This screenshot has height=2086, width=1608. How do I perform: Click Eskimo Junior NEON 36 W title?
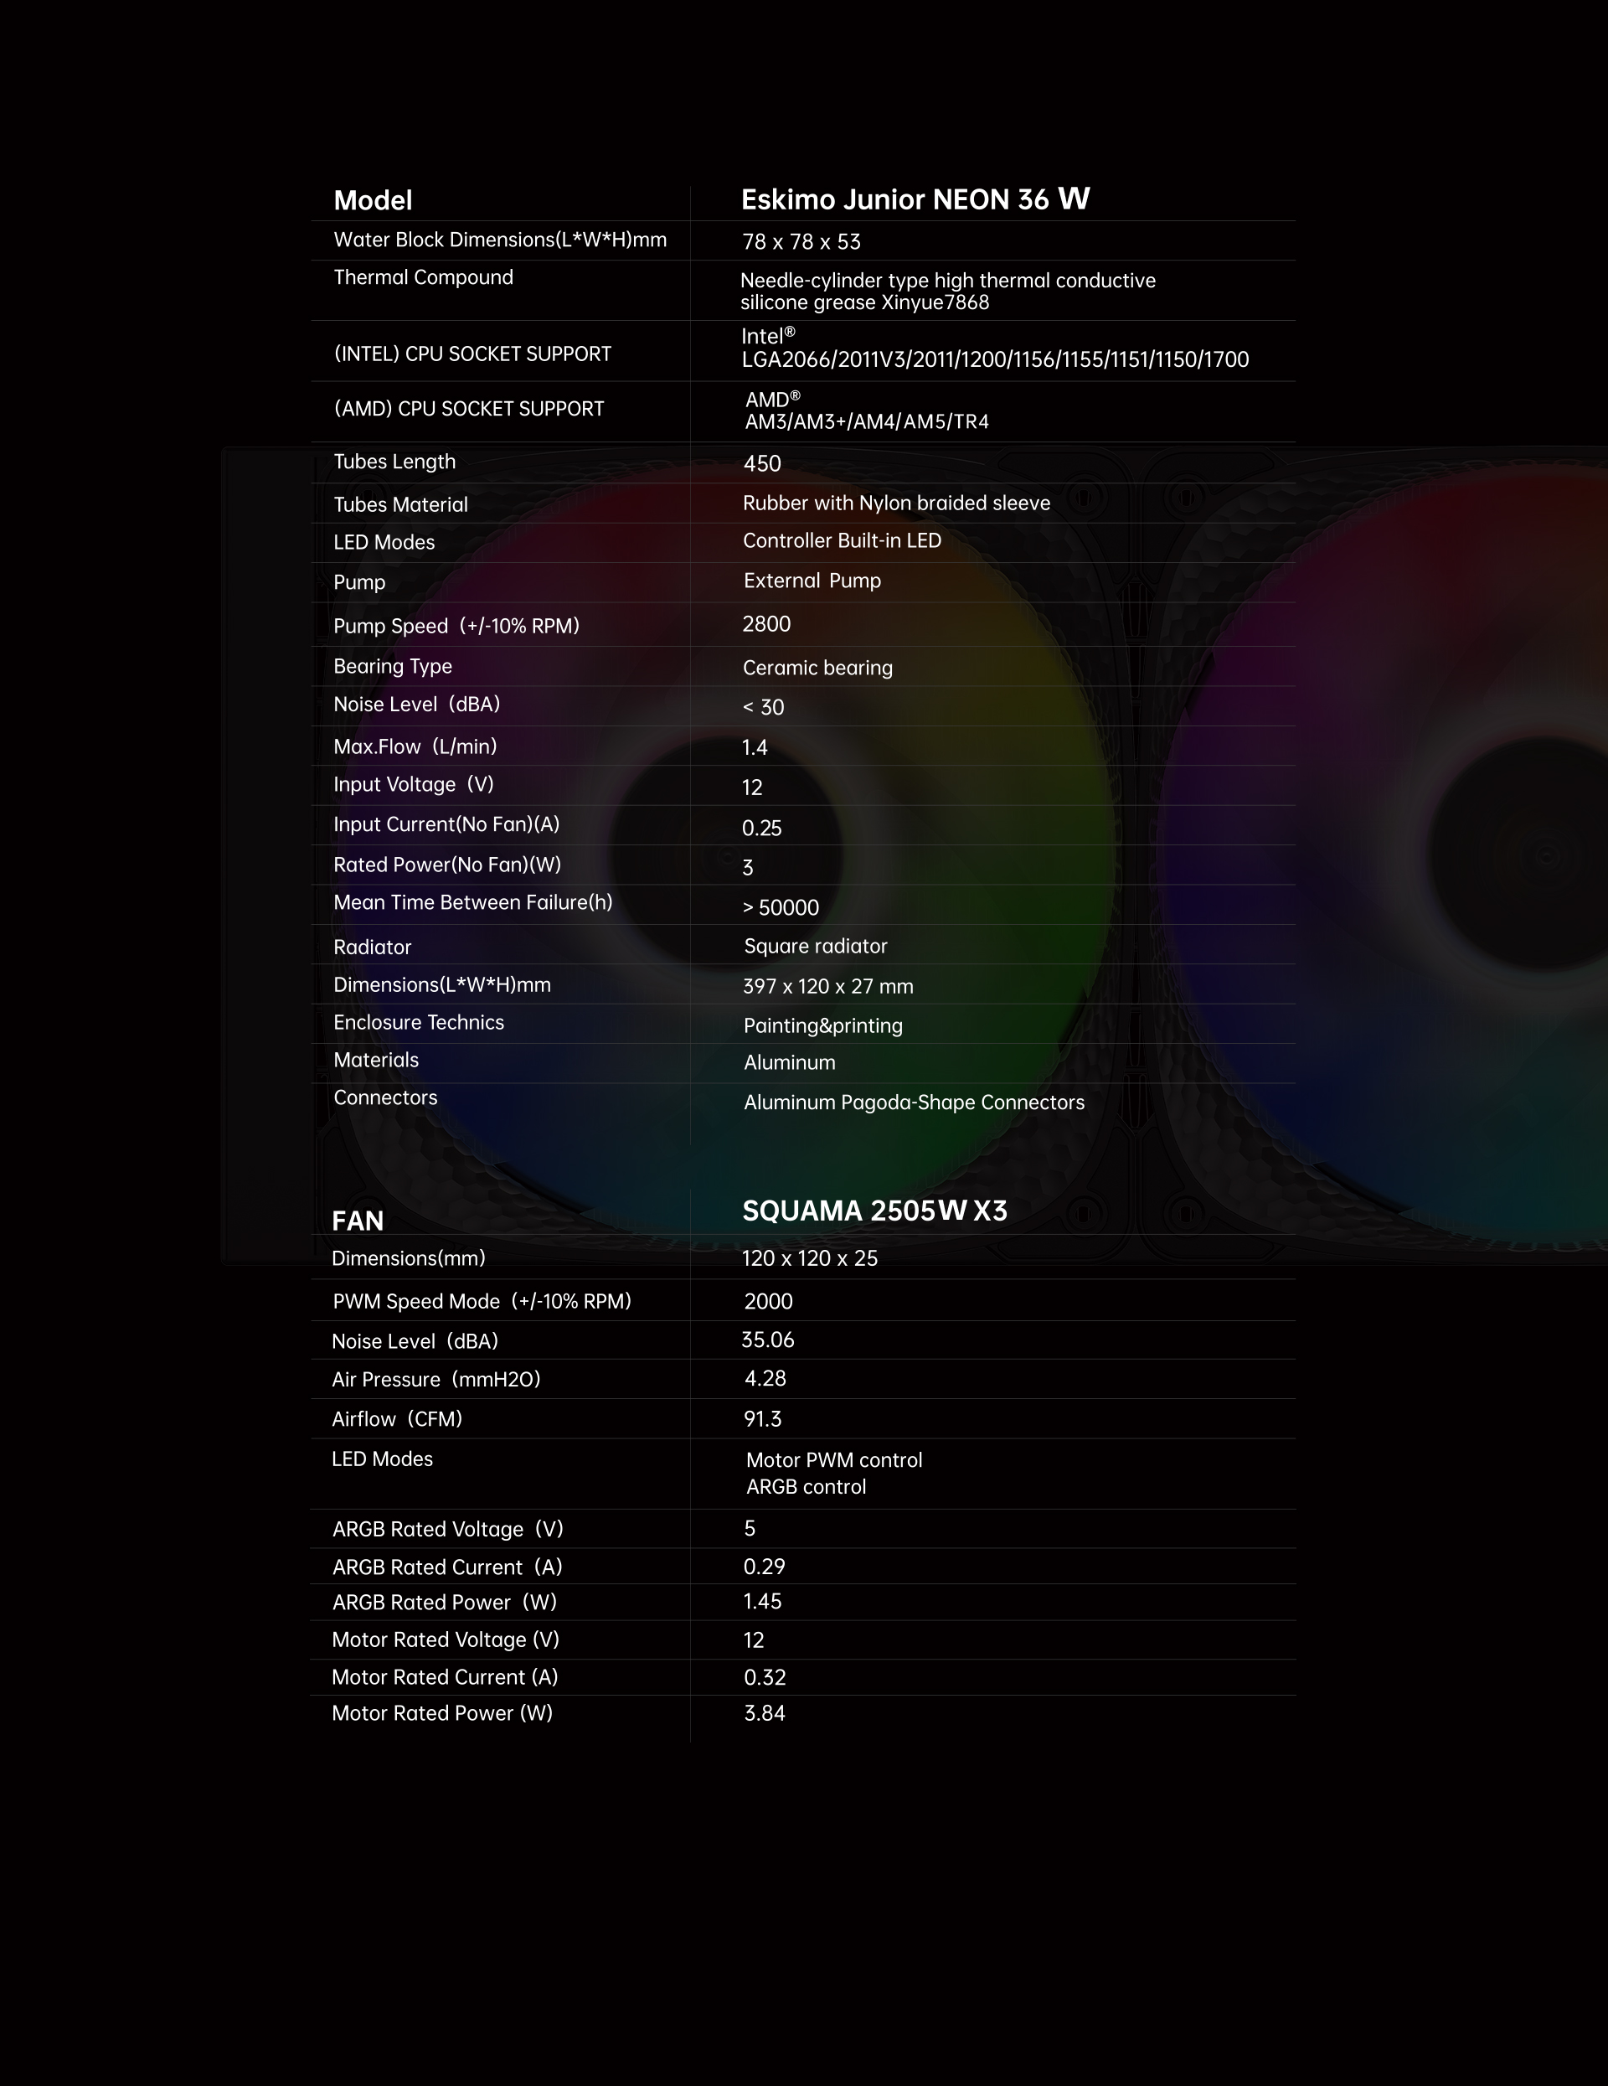point(915,199)
